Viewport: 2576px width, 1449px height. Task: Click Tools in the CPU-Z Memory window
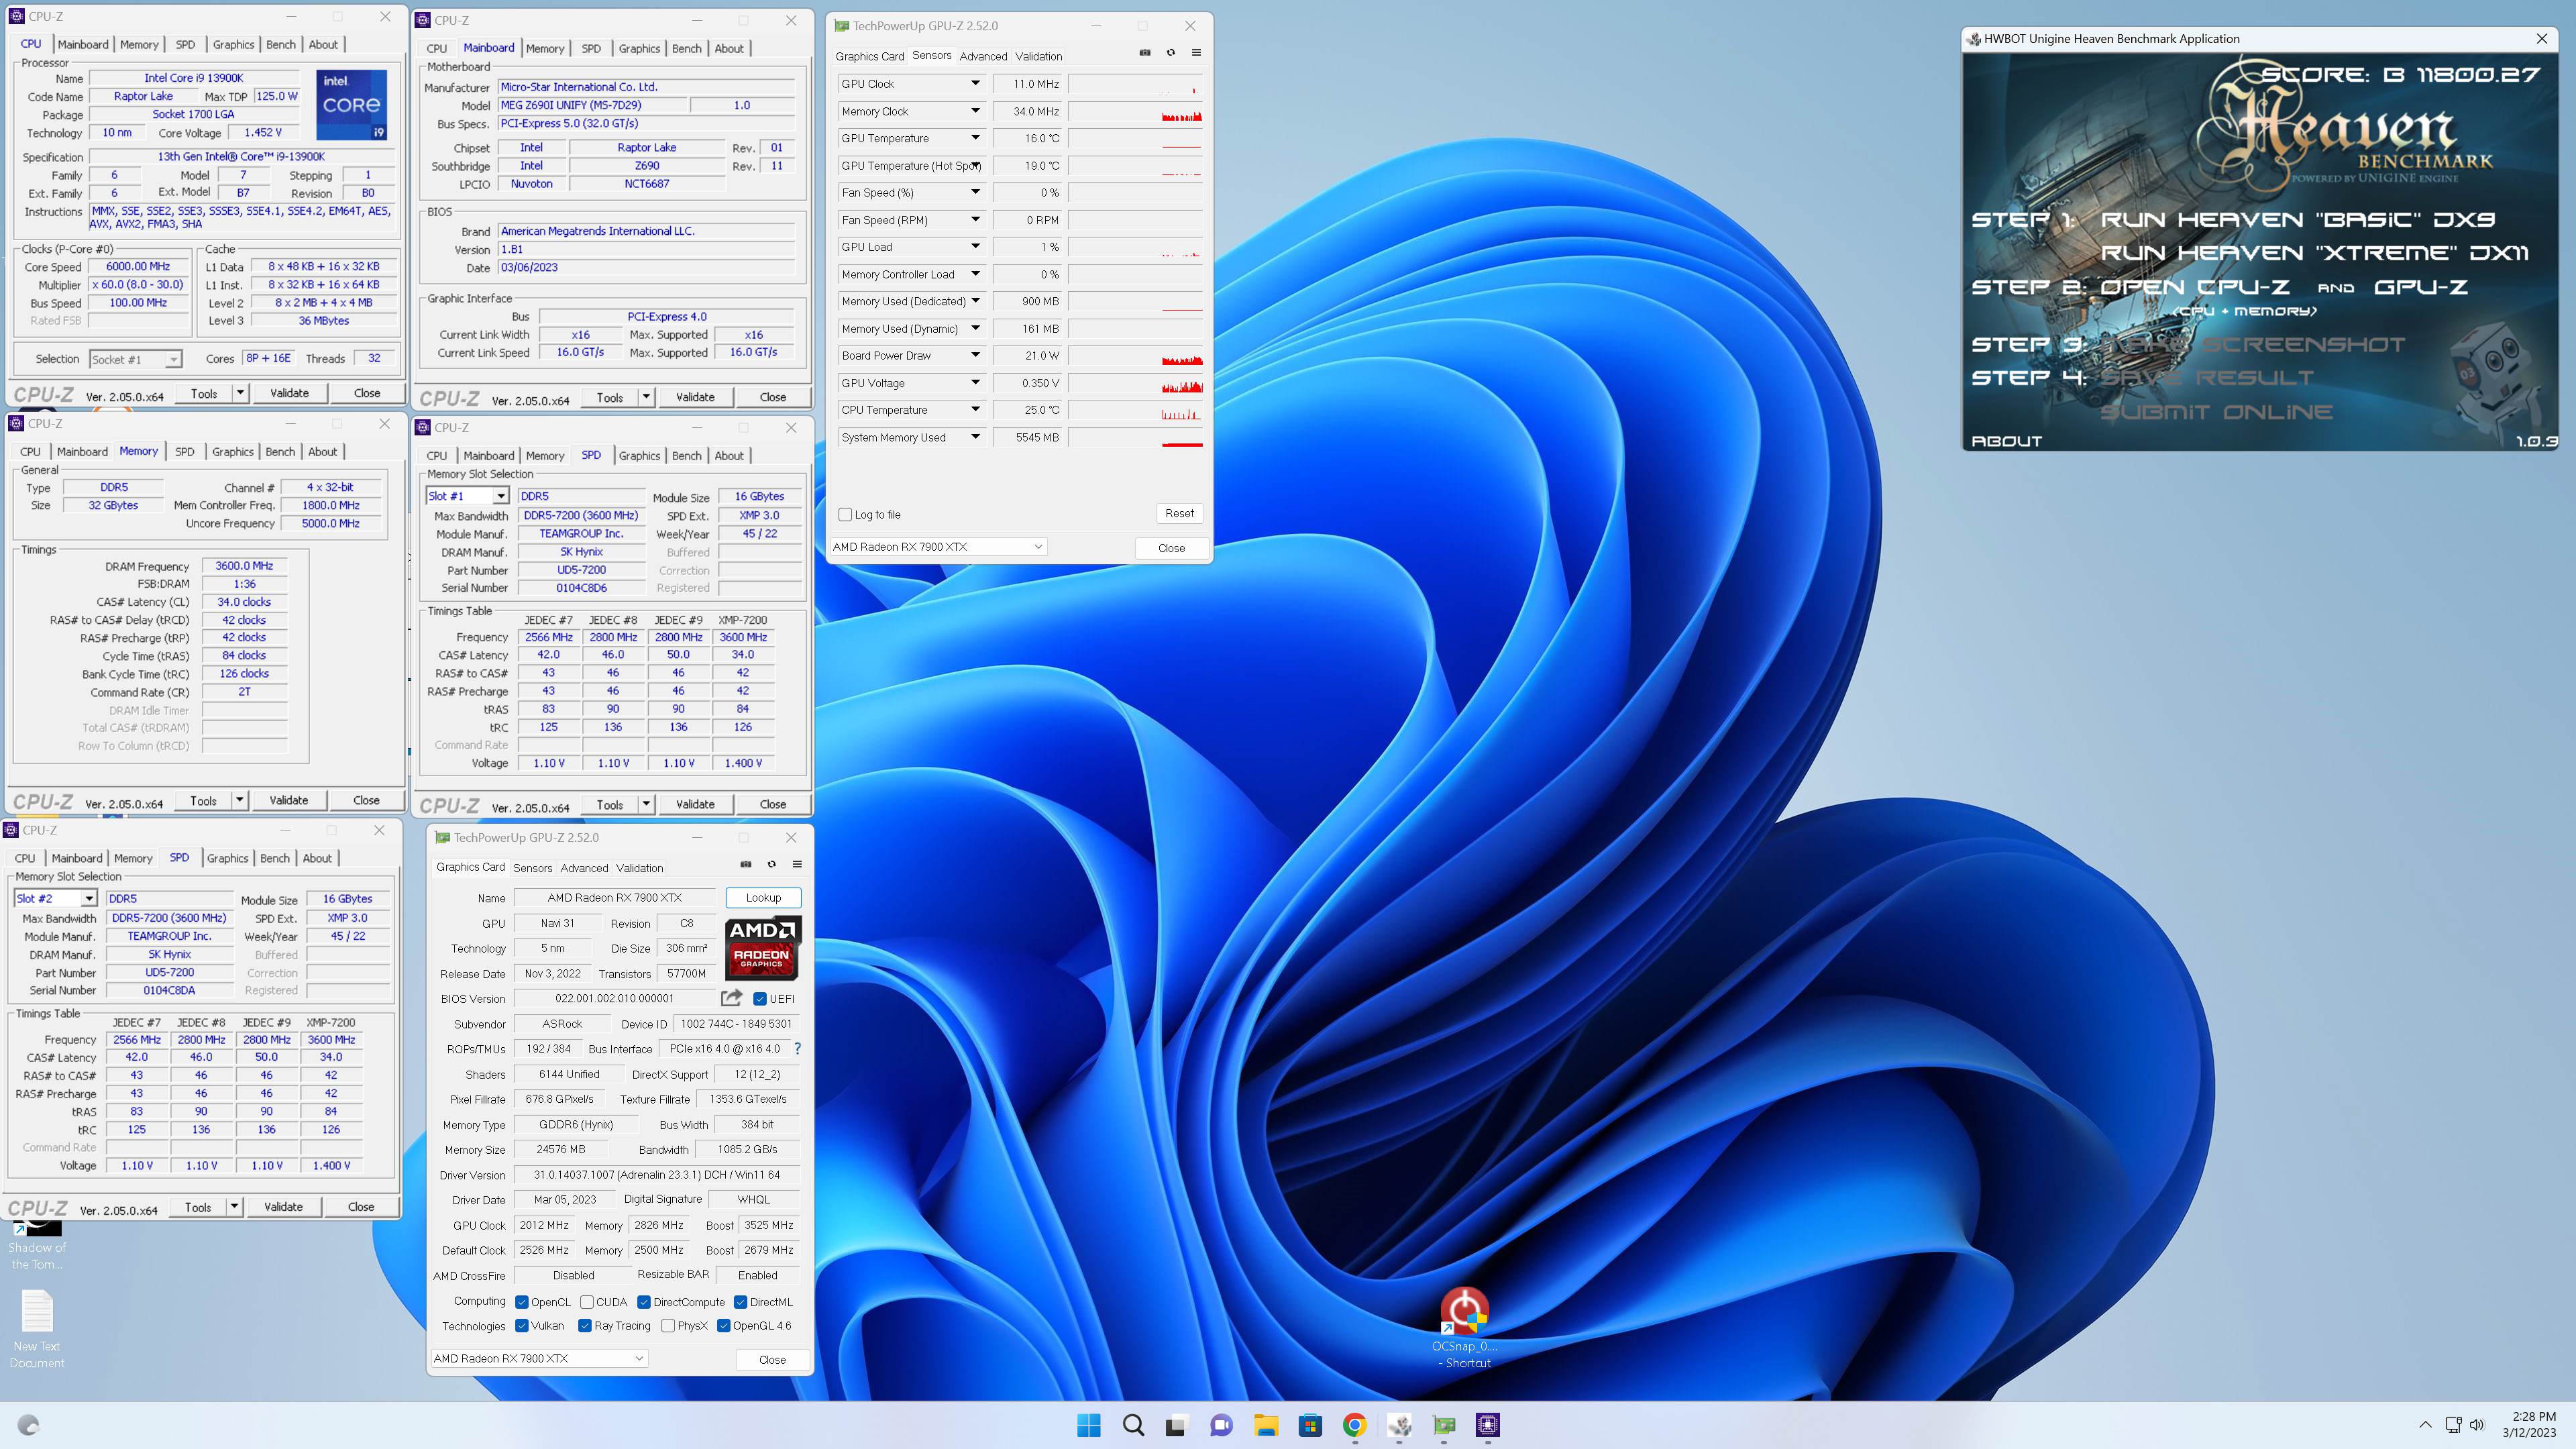coord(203,800)
